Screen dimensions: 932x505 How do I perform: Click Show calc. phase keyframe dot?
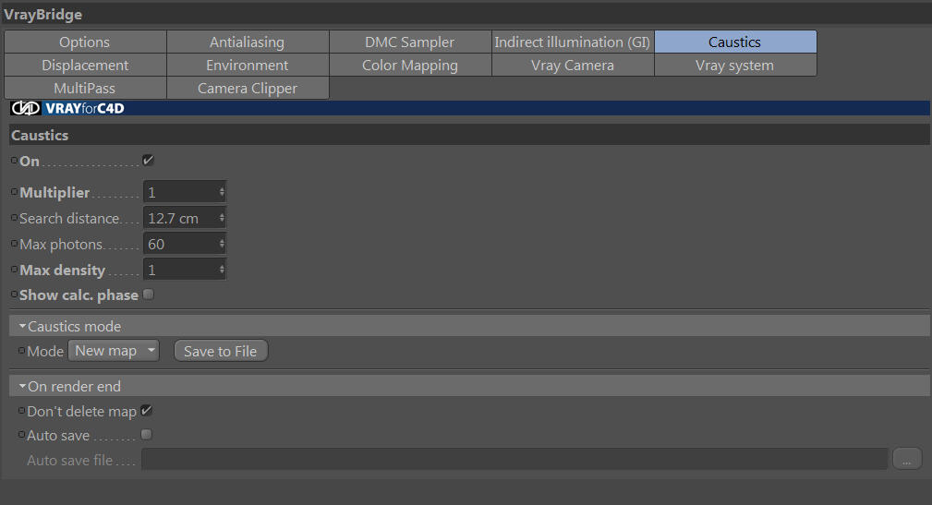point(14,295)
